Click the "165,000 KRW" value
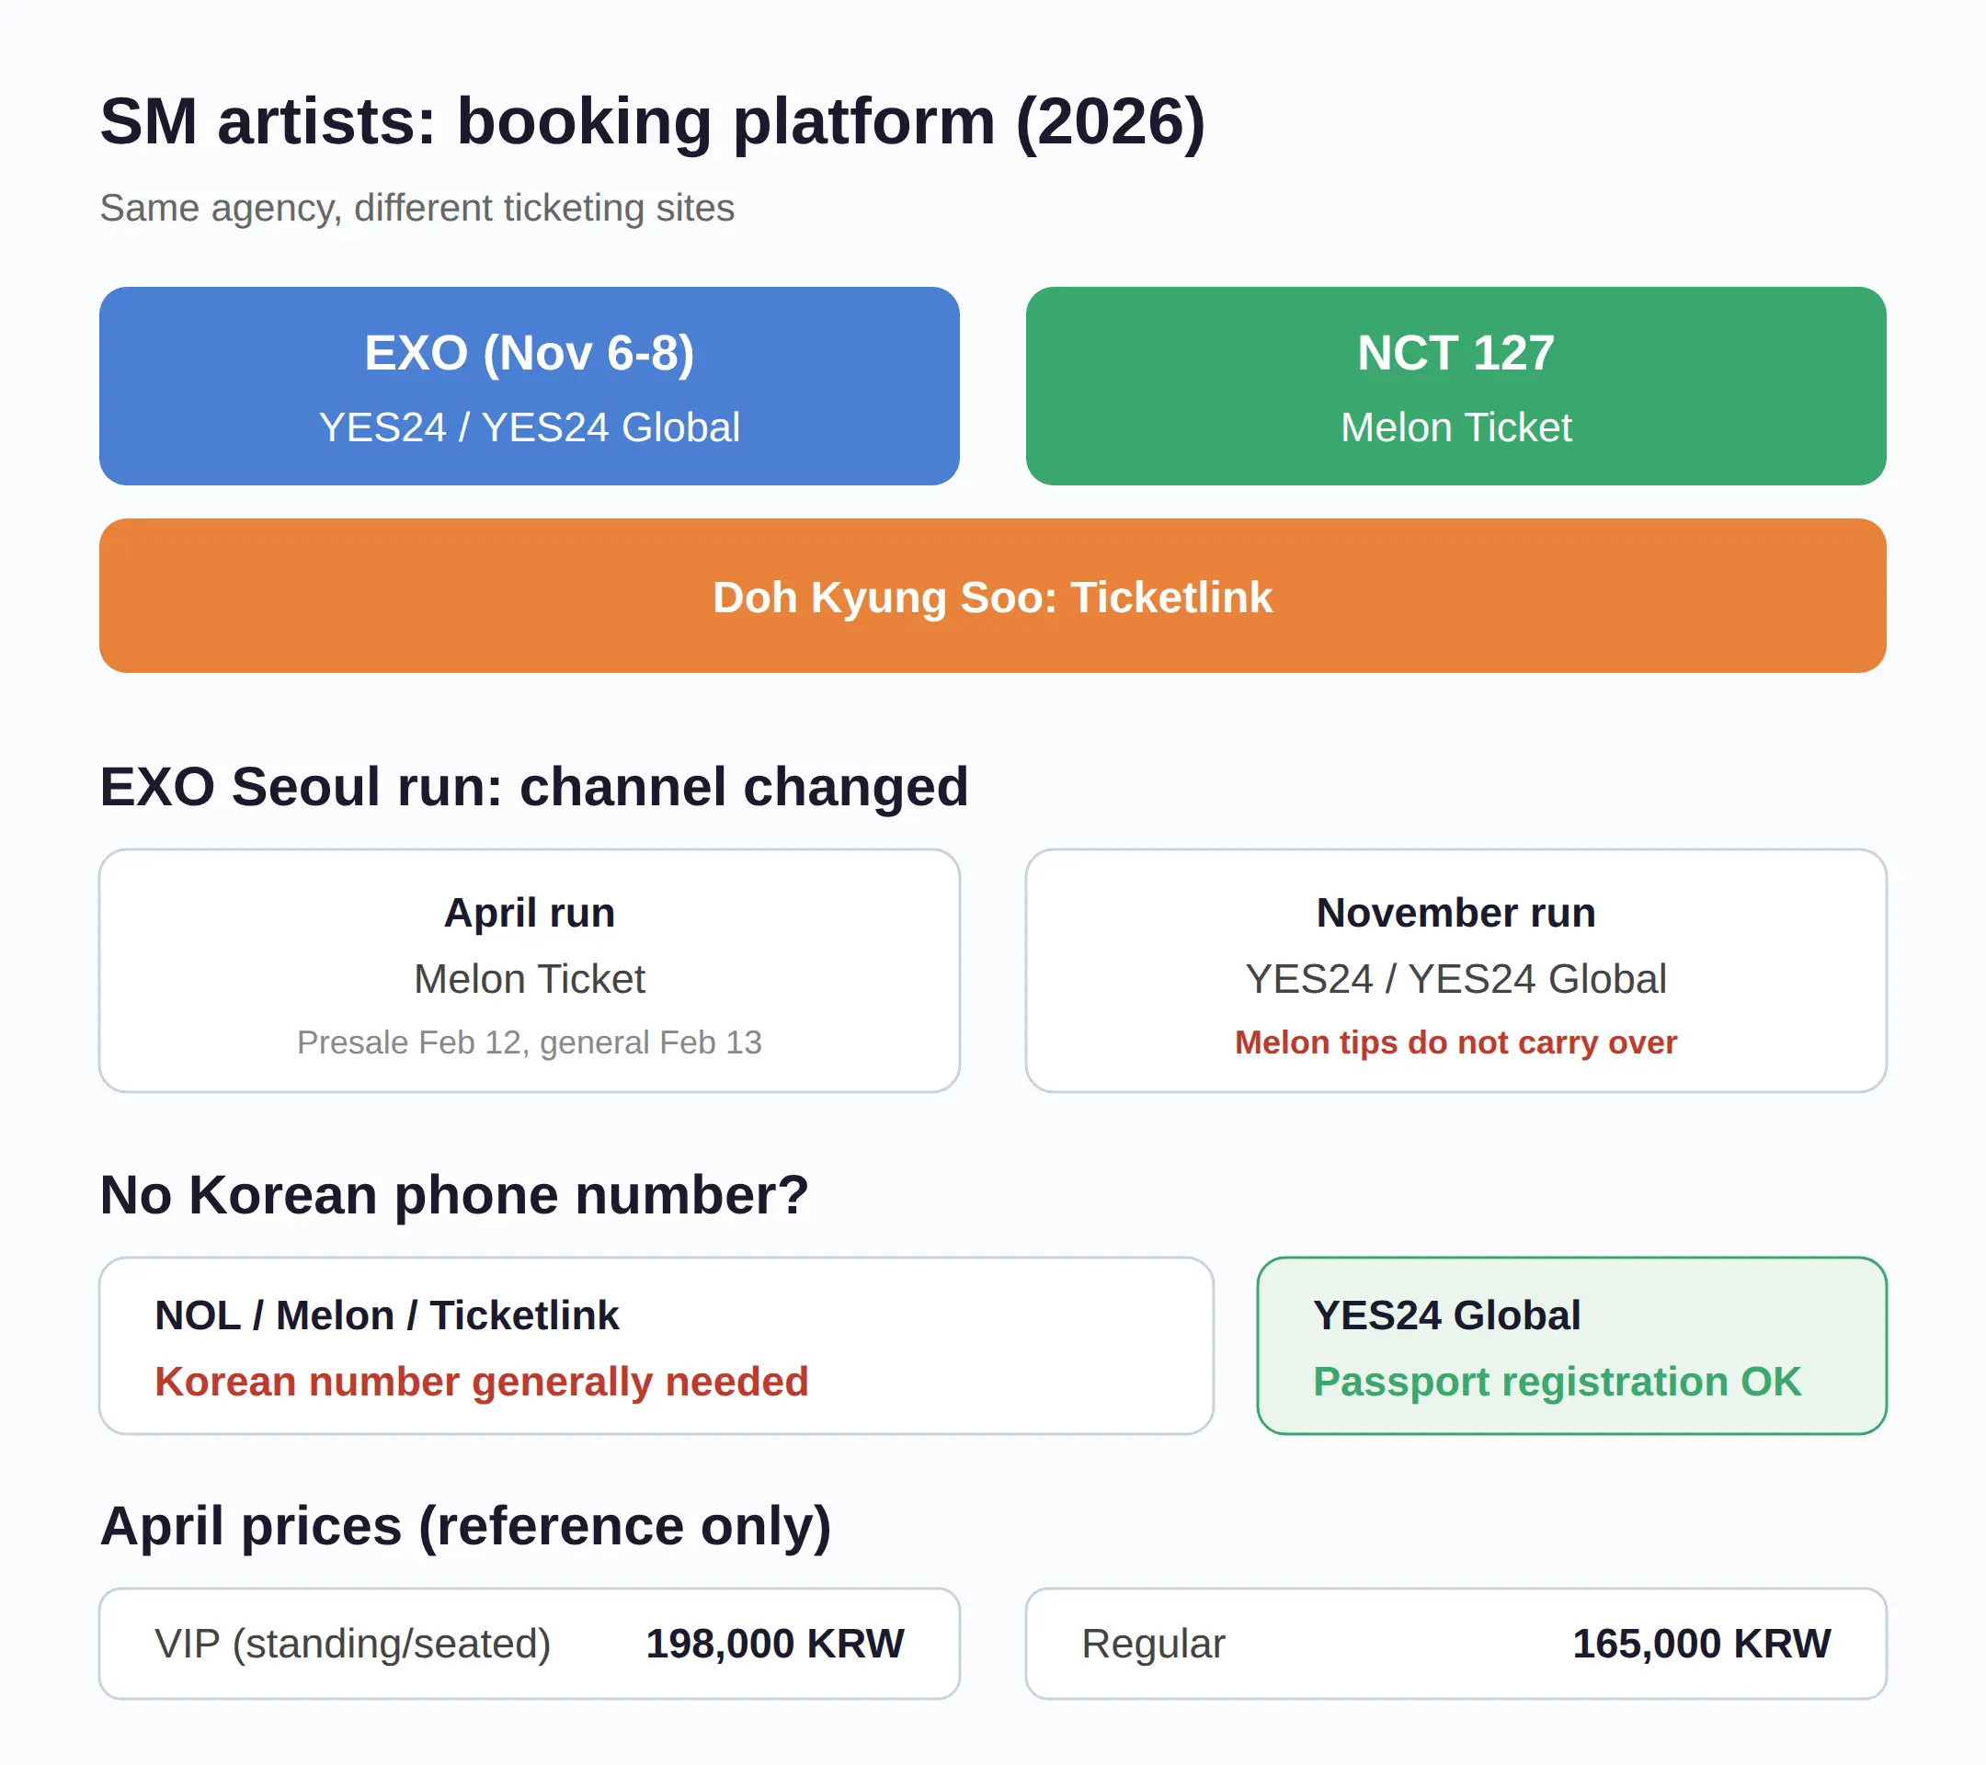The width and height of the screenshot is (1986, 1765). point(1701,1644)
